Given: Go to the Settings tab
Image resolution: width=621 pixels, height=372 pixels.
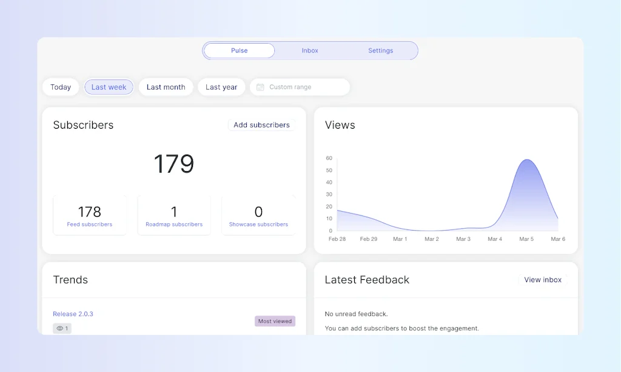Looking at the screenshot, I should point(380,51).
